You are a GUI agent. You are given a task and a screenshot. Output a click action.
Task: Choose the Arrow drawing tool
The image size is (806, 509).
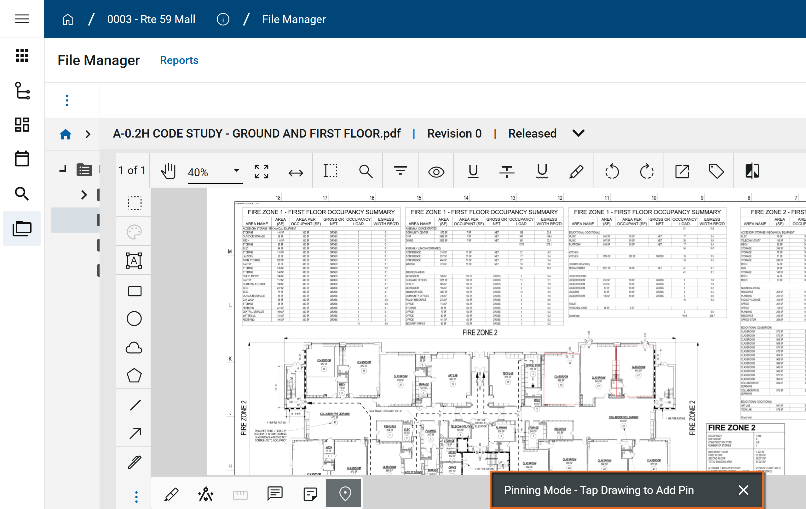135,433
